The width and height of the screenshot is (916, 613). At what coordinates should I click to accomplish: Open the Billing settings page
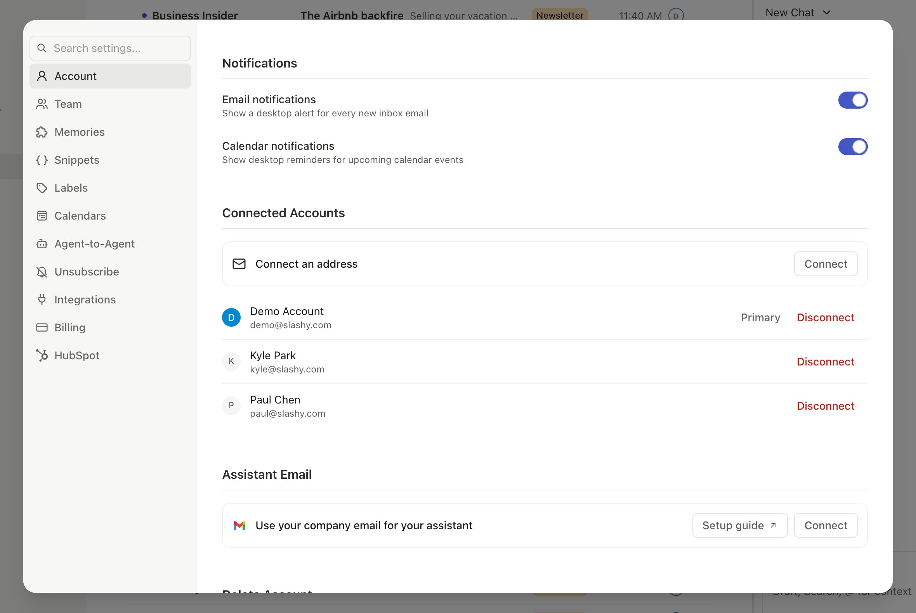pyautogui.click(x=110, y=327)
